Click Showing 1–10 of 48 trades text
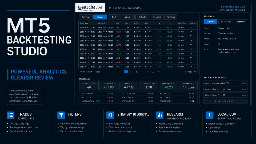256x144 pixels. (89, 72)
